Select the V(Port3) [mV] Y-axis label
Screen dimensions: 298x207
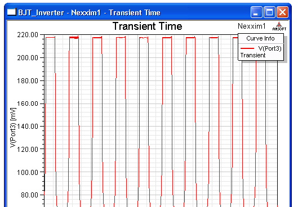13,128
